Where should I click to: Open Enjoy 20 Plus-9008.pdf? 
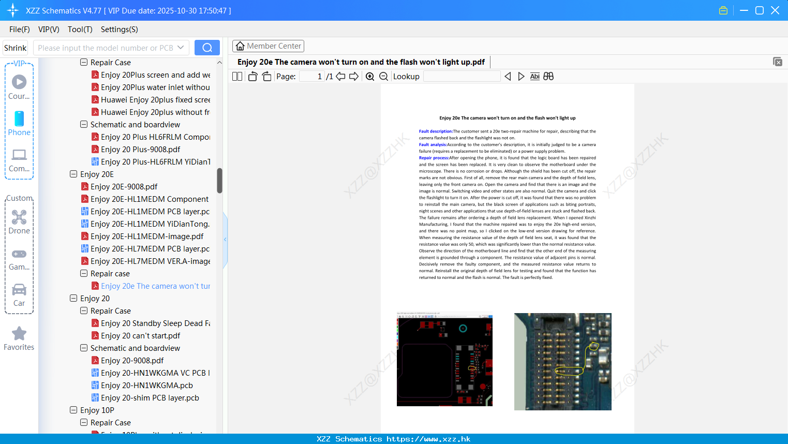coord(140,150)
